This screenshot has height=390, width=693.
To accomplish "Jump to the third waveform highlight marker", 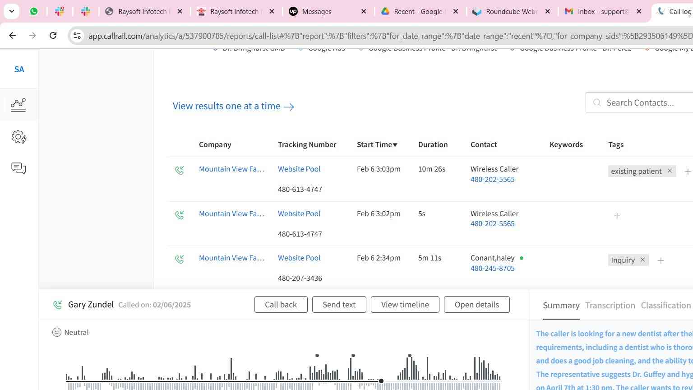I will 409,356.
